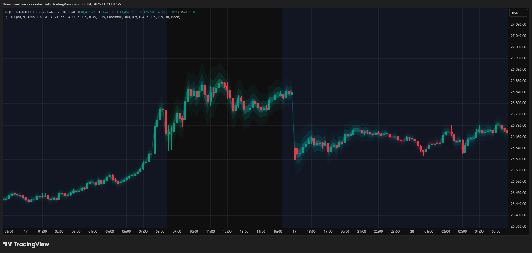
Task: Click the 26,680.00 price axis label
Action: 518,137
